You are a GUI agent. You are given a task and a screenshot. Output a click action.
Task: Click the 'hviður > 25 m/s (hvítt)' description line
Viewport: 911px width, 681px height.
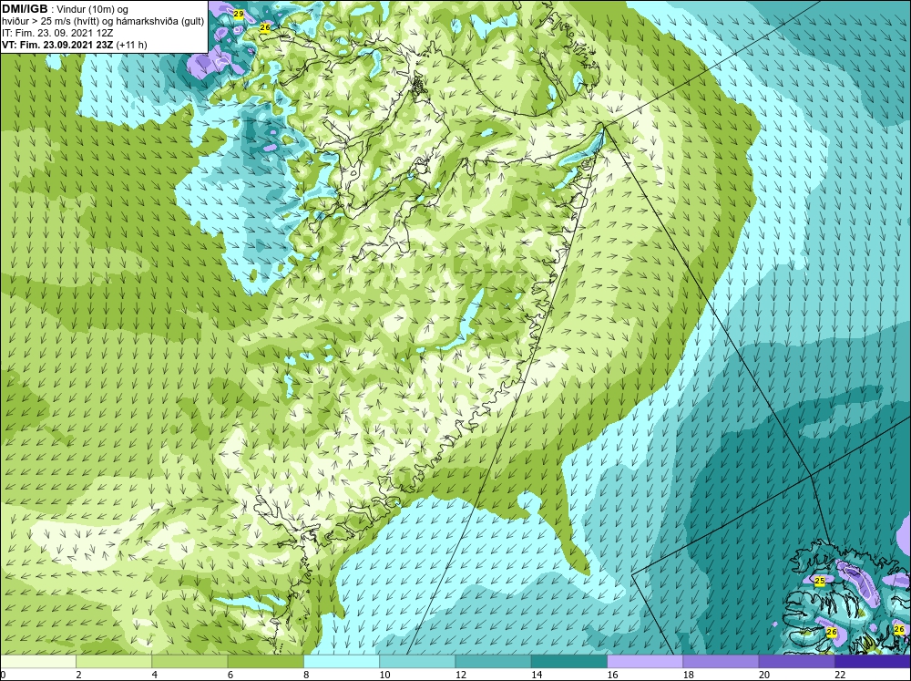coord(102,21)
